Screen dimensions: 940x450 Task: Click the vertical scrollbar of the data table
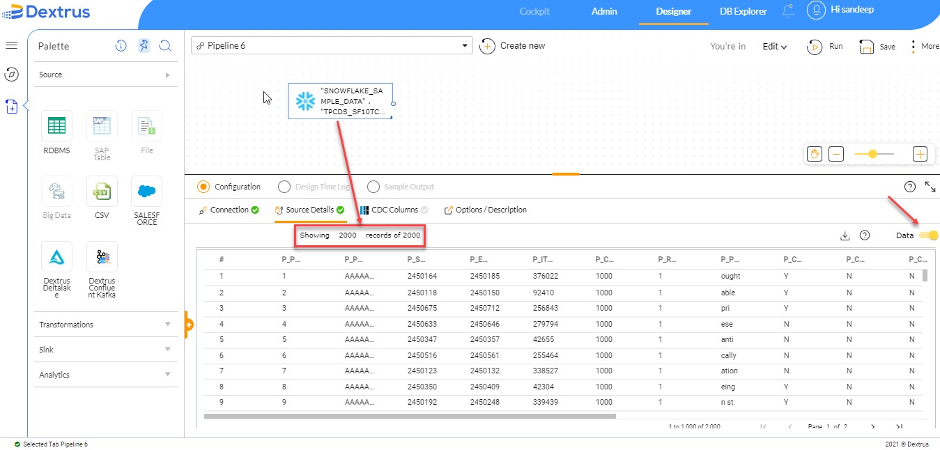tap(925, 275)
